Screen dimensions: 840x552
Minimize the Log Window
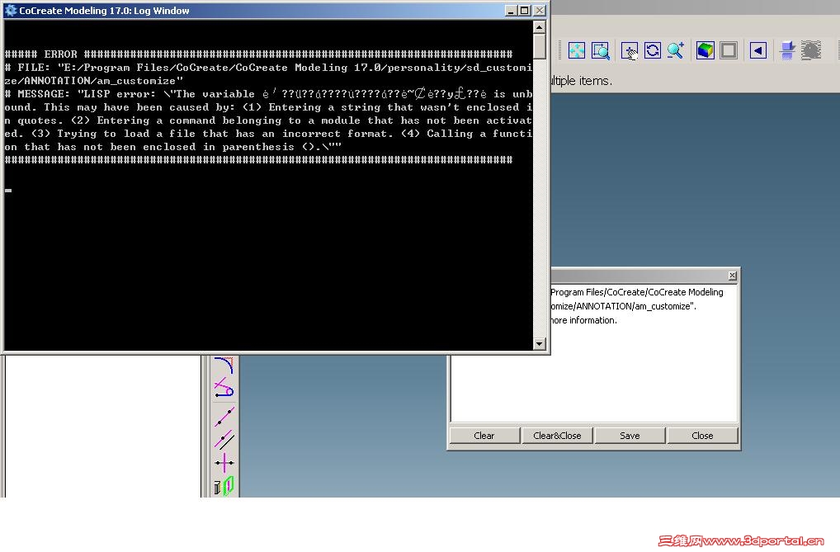511,10
